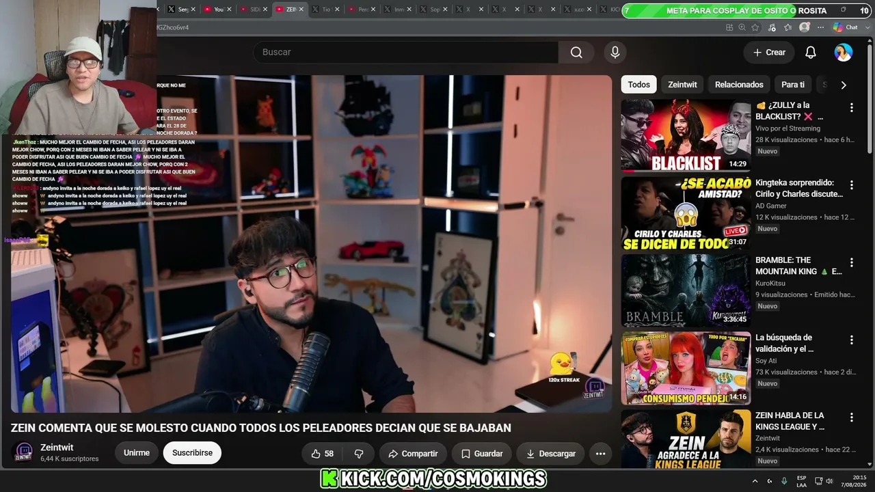Open the Soy Ati channel link

pyautogui.click(x=766, y=361)
